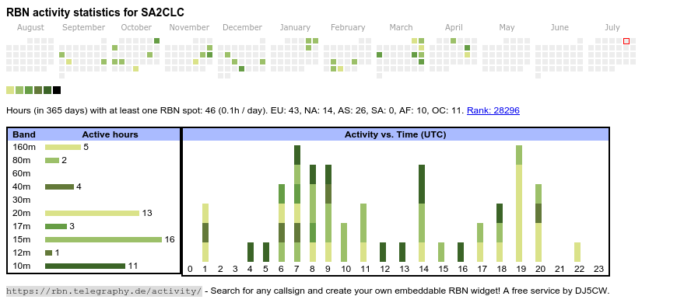Click the hour 18 activity bar
The width and height of the screenshot is (677, 303).
tap(500, 233)
